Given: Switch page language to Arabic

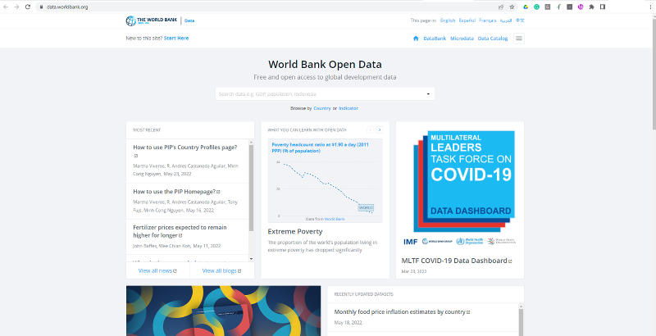Looking at the screenshot, I should (506, 20).
